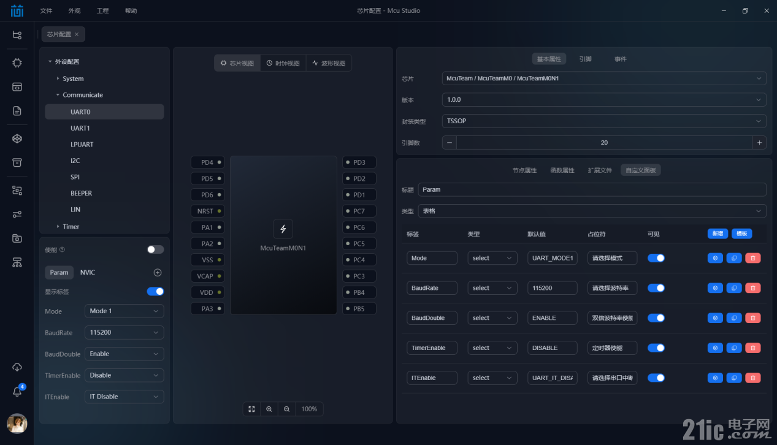
Task: Click the lightning bolt icon on chip
Action: pos(283,229)
